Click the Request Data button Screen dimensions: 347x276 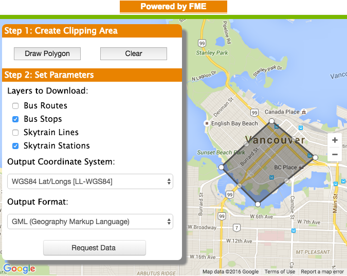94,248
